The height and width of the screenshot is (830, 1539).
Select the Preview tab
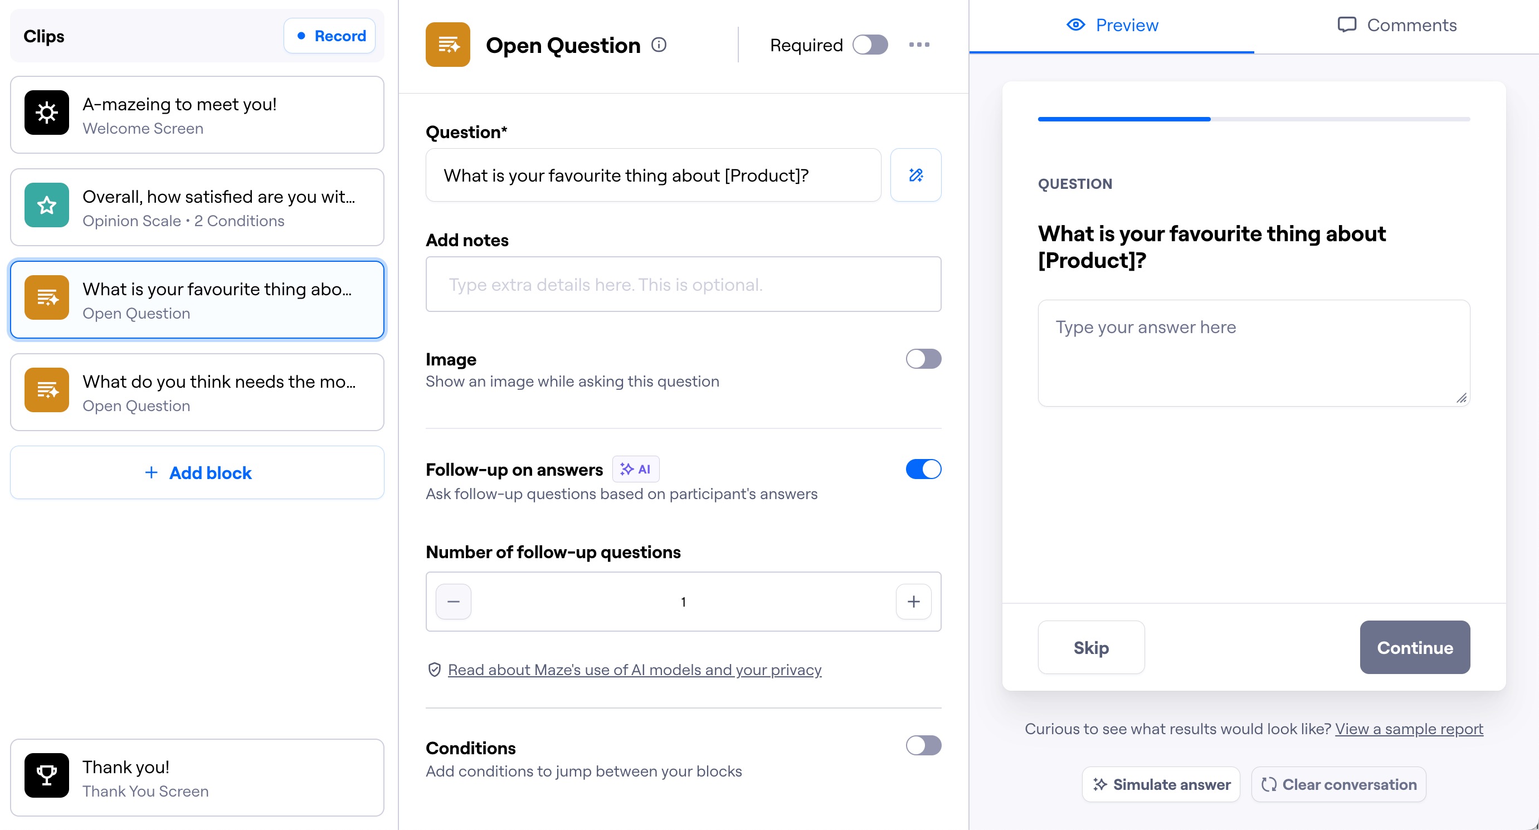tap(1112, 25)
